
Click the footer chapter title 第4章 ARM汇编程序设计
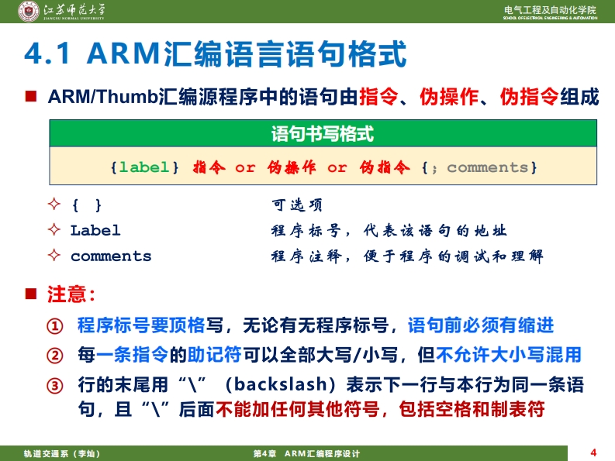click(307, 453)
